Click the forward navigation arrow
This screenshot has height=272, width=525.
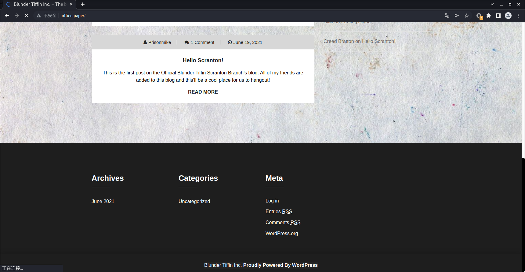pos(17,16)
